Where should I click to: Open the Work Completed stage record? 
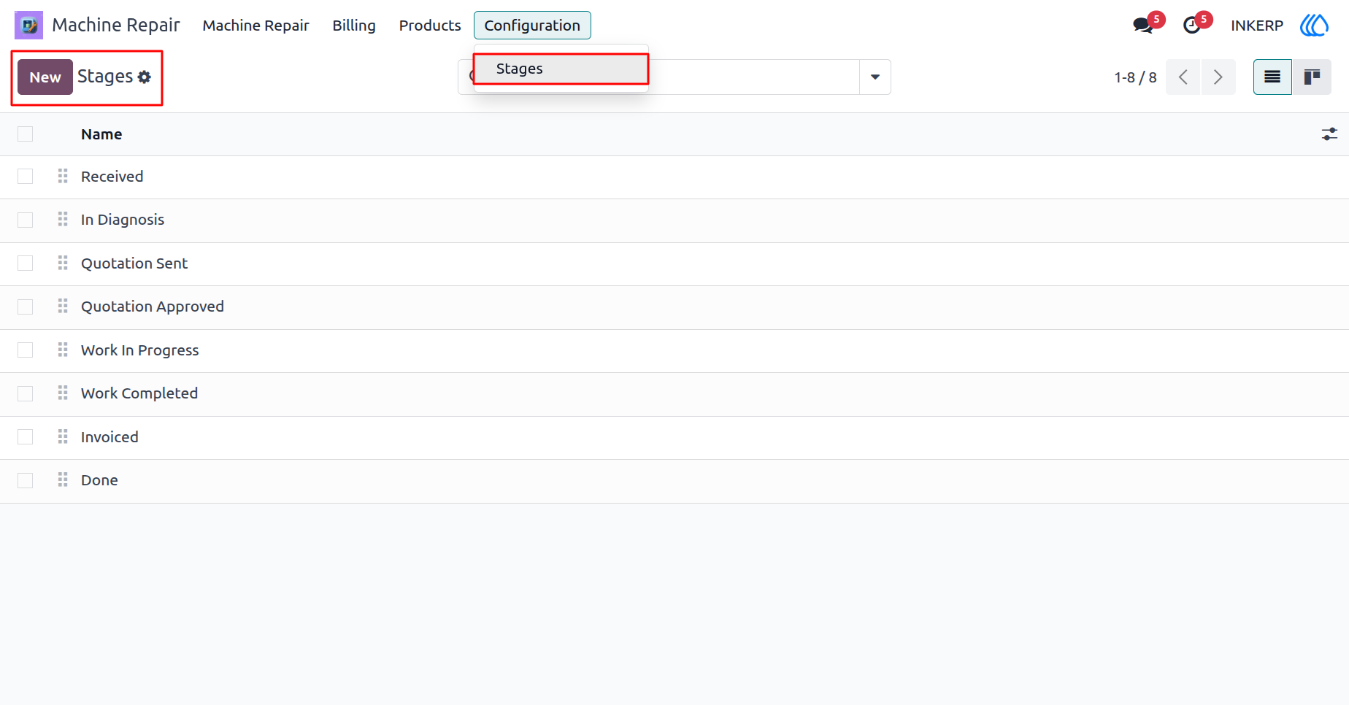click(139, 393)
